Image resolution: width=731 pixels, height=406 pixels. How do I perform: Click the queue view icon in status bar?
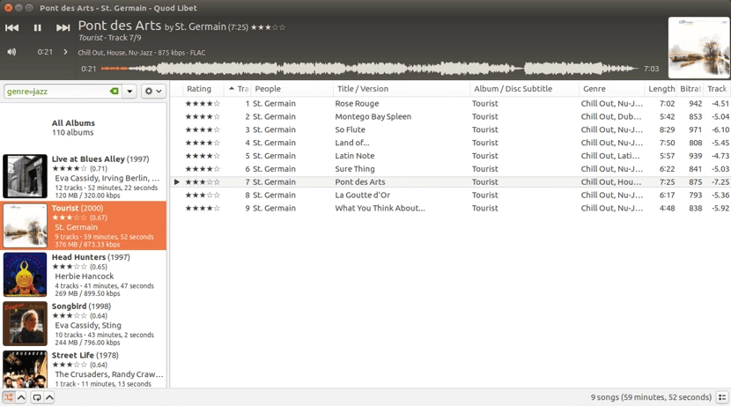point(721,397)
